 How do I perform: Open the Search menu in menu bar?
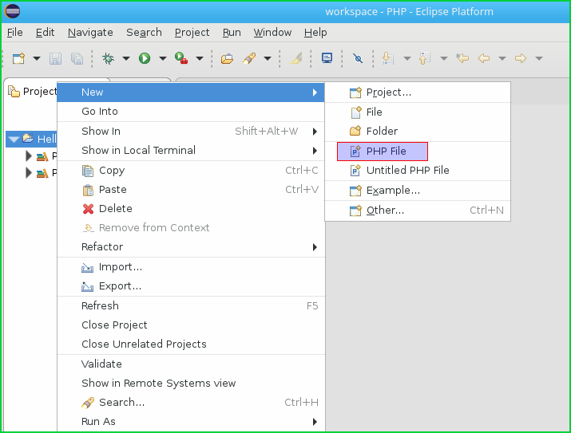coord(144,33)
